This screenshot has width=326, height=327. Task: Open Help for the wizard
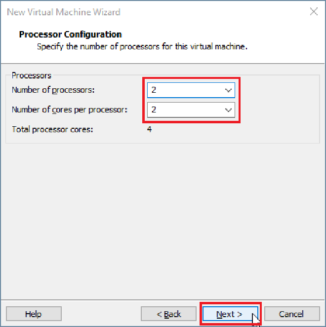pyautogui.click(x=34, y=314)
